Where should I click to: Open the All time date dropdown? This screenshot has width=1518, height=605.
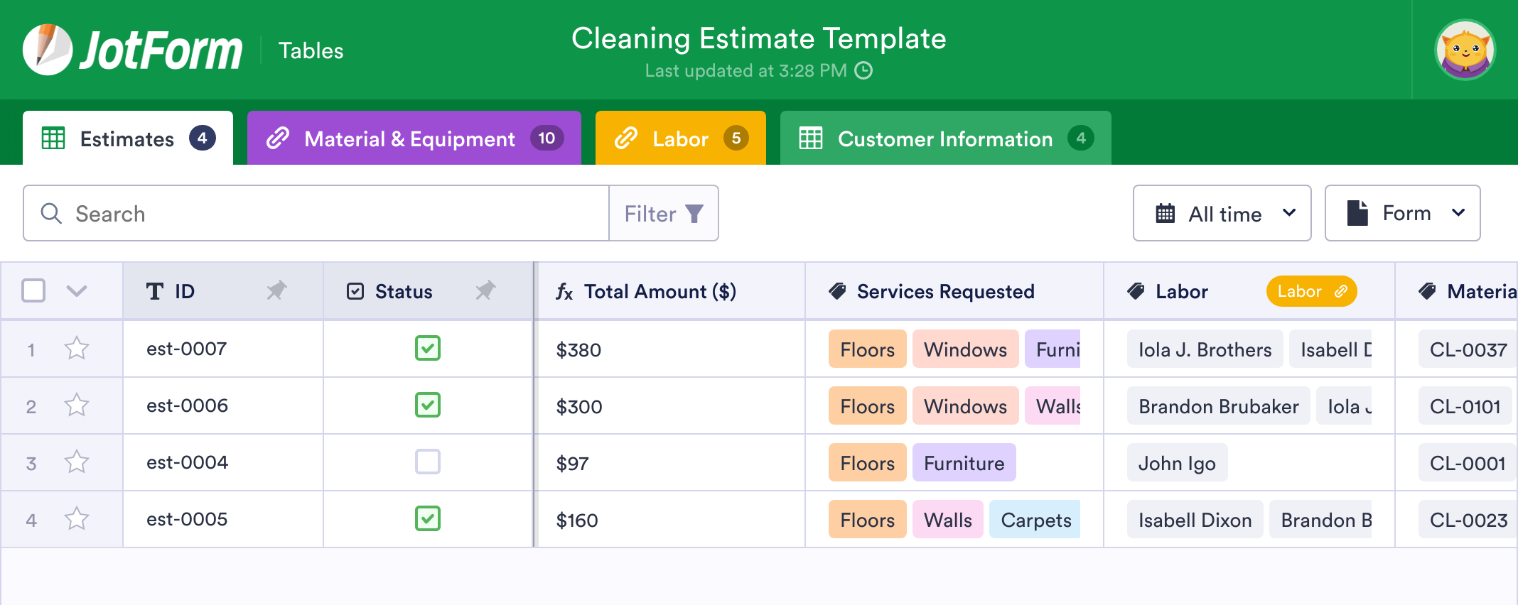pyautogui.click(x=1222, y=213)
